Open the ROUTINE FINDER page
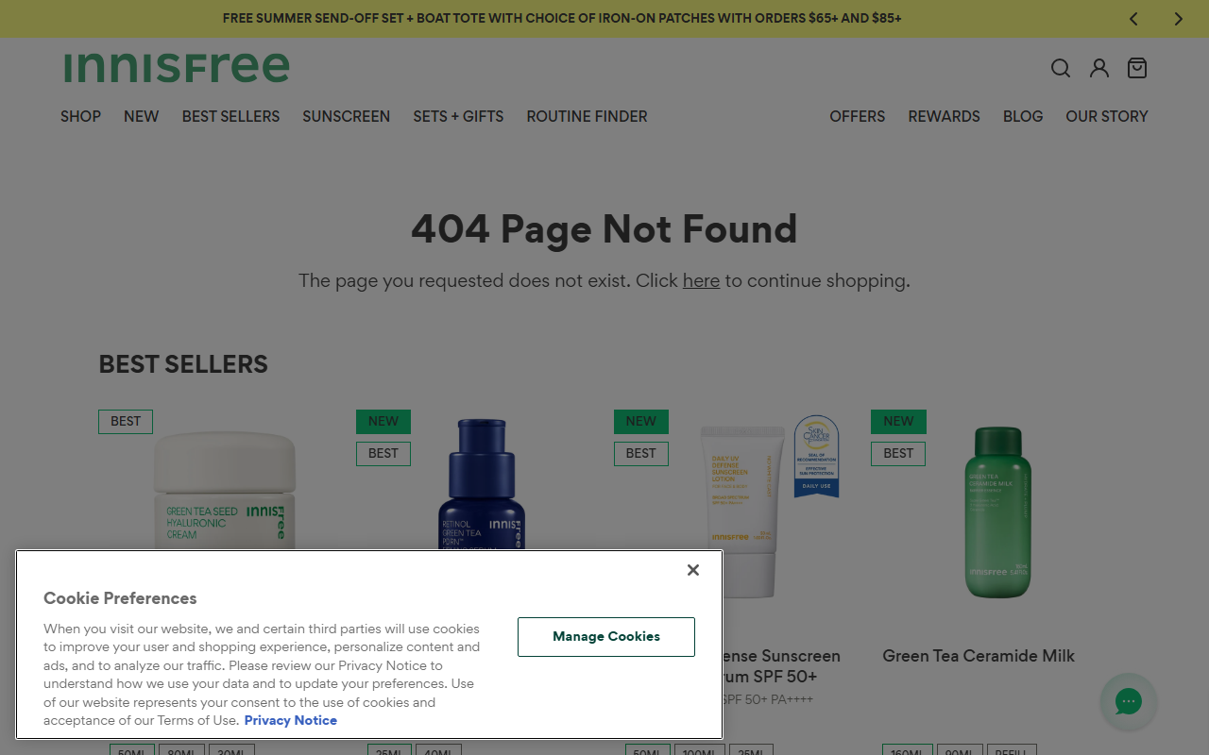This screenshot has height=755, width=1209. click(x=587, y=116)
